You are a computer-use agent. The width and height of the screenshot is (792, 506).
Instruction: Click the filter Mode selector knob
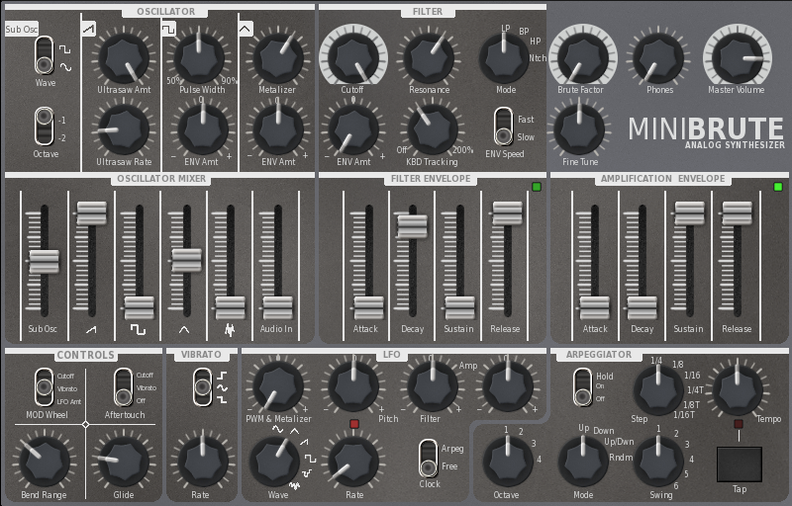pyautogui.click(x=504, y=57)
